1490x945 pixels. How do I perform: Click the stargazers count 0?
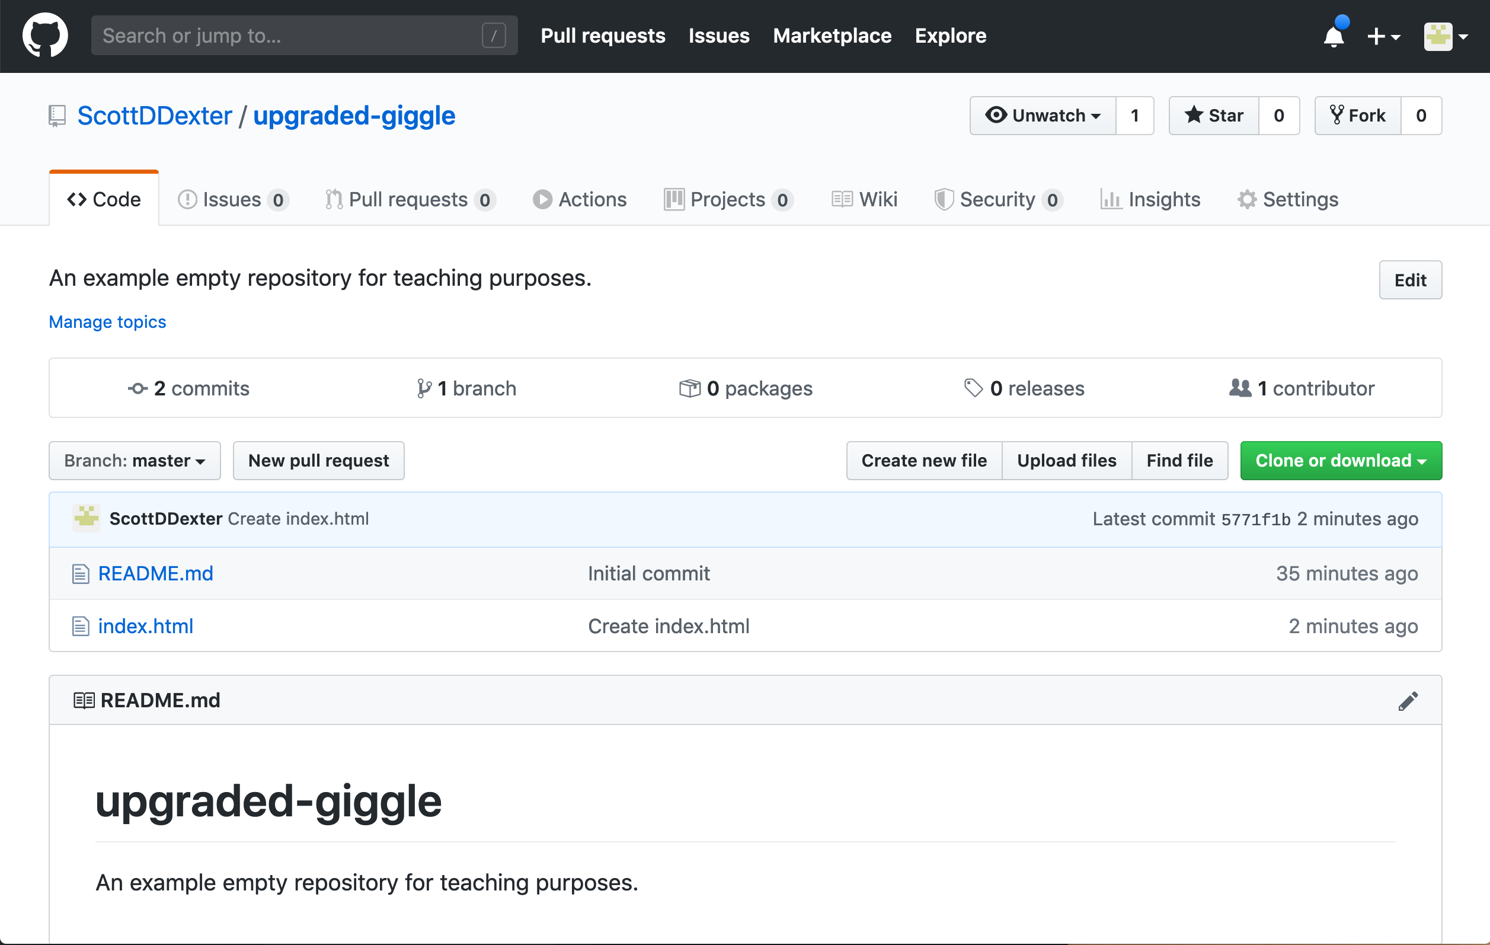(1278, 116)
